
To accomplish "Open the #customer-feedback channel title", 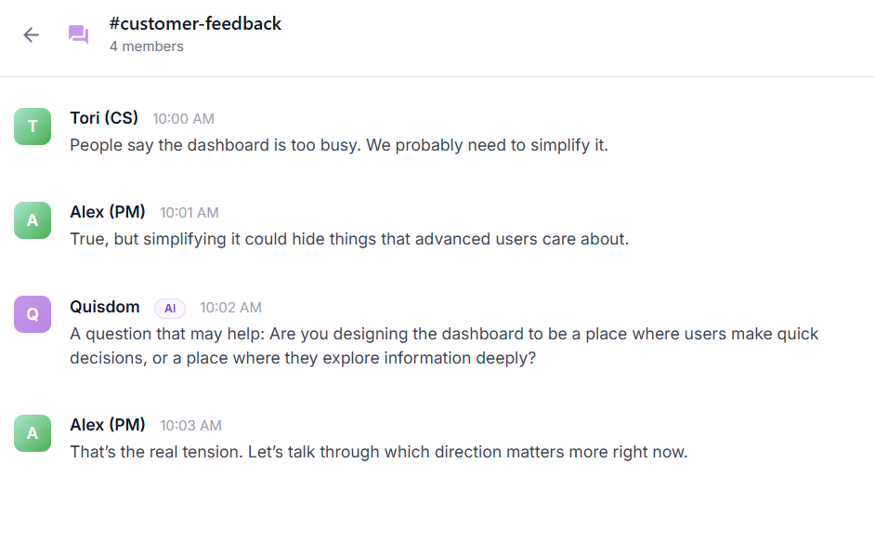I will pyautogui.click(x=195, y=23).
